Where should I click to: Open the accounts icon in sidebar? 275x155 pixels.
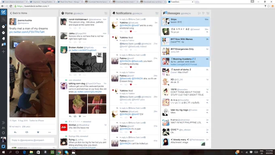(x=3, y=128)
